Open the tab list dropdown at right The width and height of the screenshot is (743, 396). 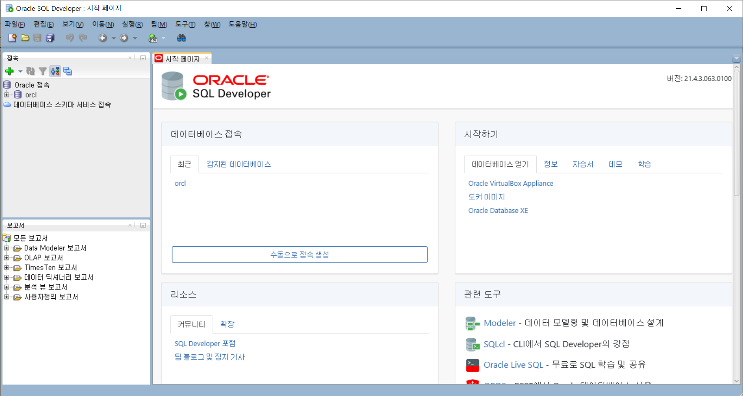click(x=736, y=58)
